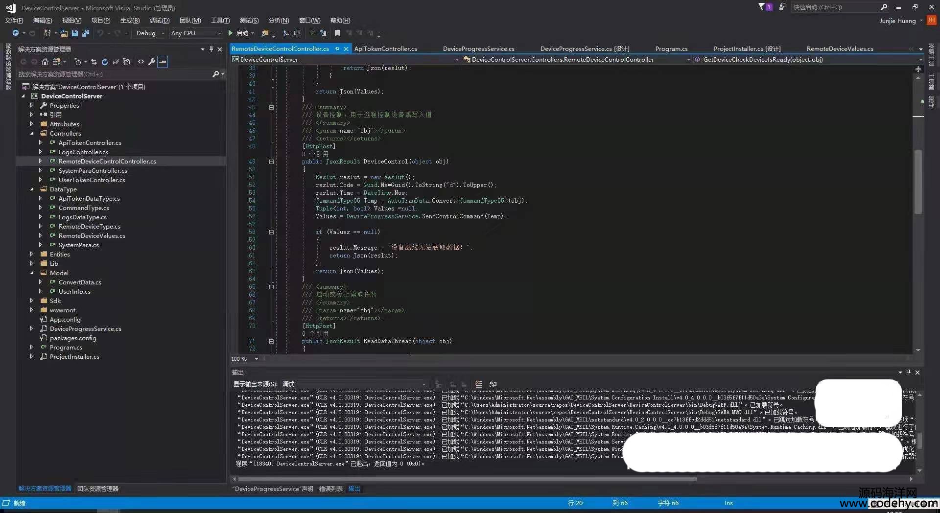The image size is (940, 513).
Task: Open the 调试(D) menu
Action: click(160, 21)
